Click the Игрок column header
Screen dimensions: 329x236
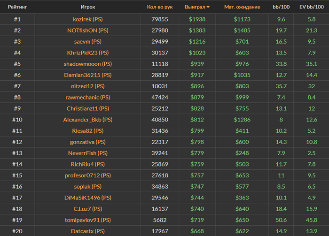87,7
